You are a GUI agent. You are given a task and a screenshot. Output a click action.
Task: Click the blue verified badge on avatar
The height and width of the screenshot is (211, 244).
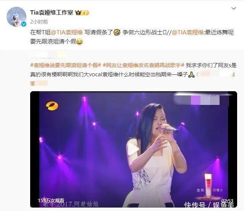(24, 24)
